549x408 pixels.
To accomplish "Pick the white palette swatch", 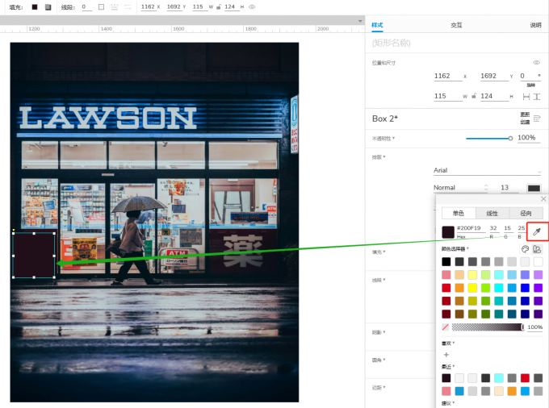I will (x=539, y=261).
